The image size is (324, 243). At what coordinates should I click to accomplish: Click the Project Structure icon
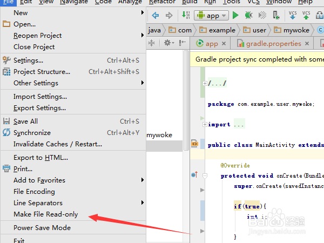click(x=6, y=72)
